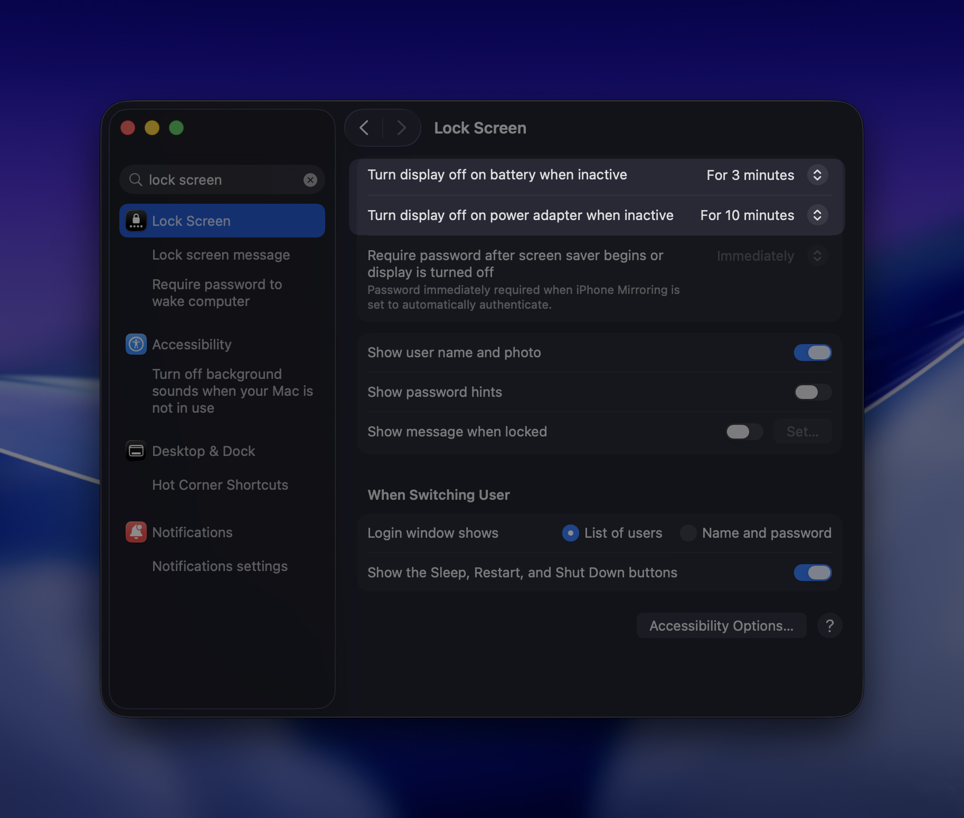Select Name and password radio option
The height and width of the screenshot is (818, 964).
coord(688,533)
